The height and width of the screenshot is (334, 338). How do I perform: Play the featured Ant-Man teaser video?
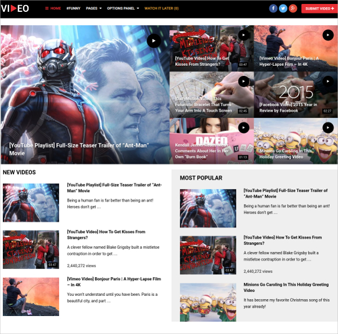click(154, 40)
